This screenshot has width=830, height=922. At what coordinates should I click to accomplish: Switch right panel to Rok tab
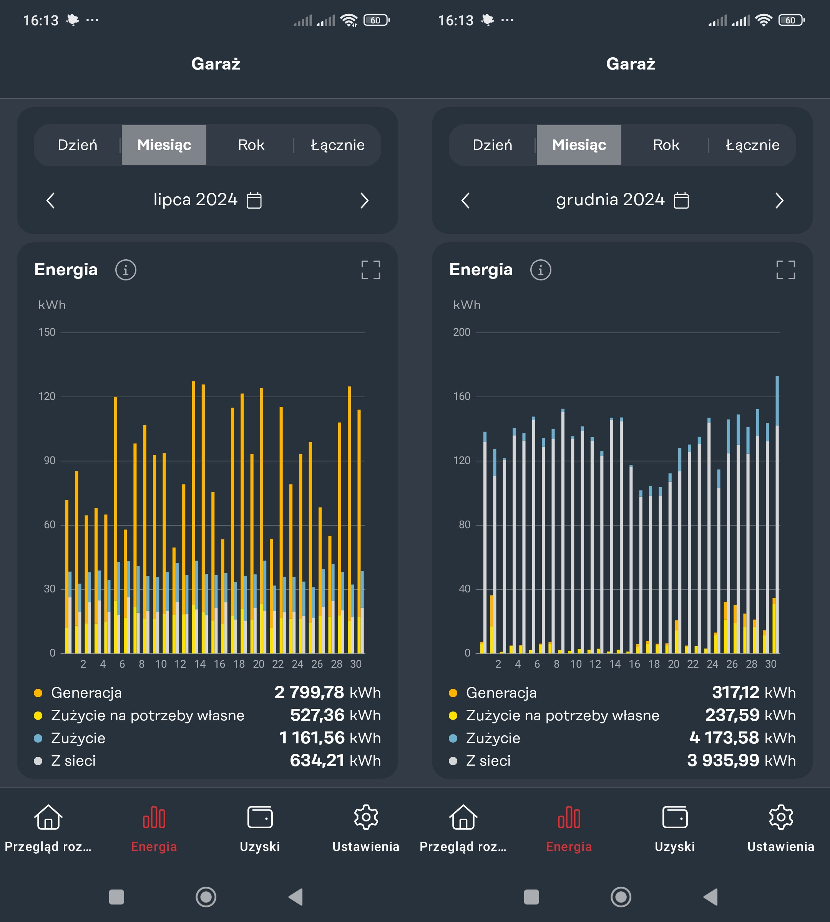666,145
